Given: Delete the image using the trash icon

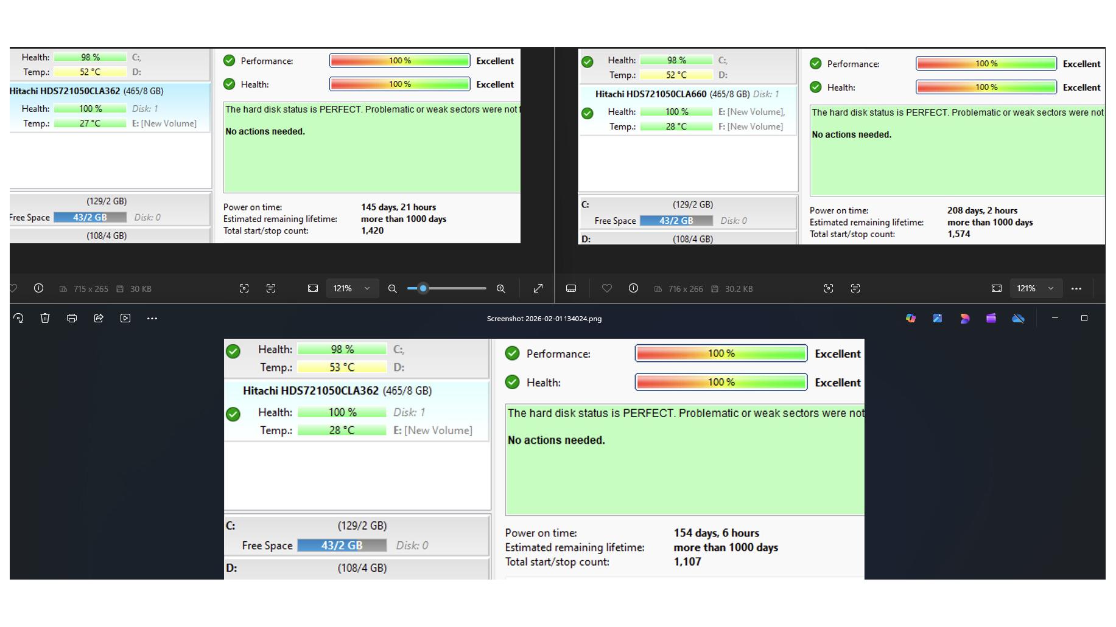Looking at the screenshot, I should click(45, 318).
